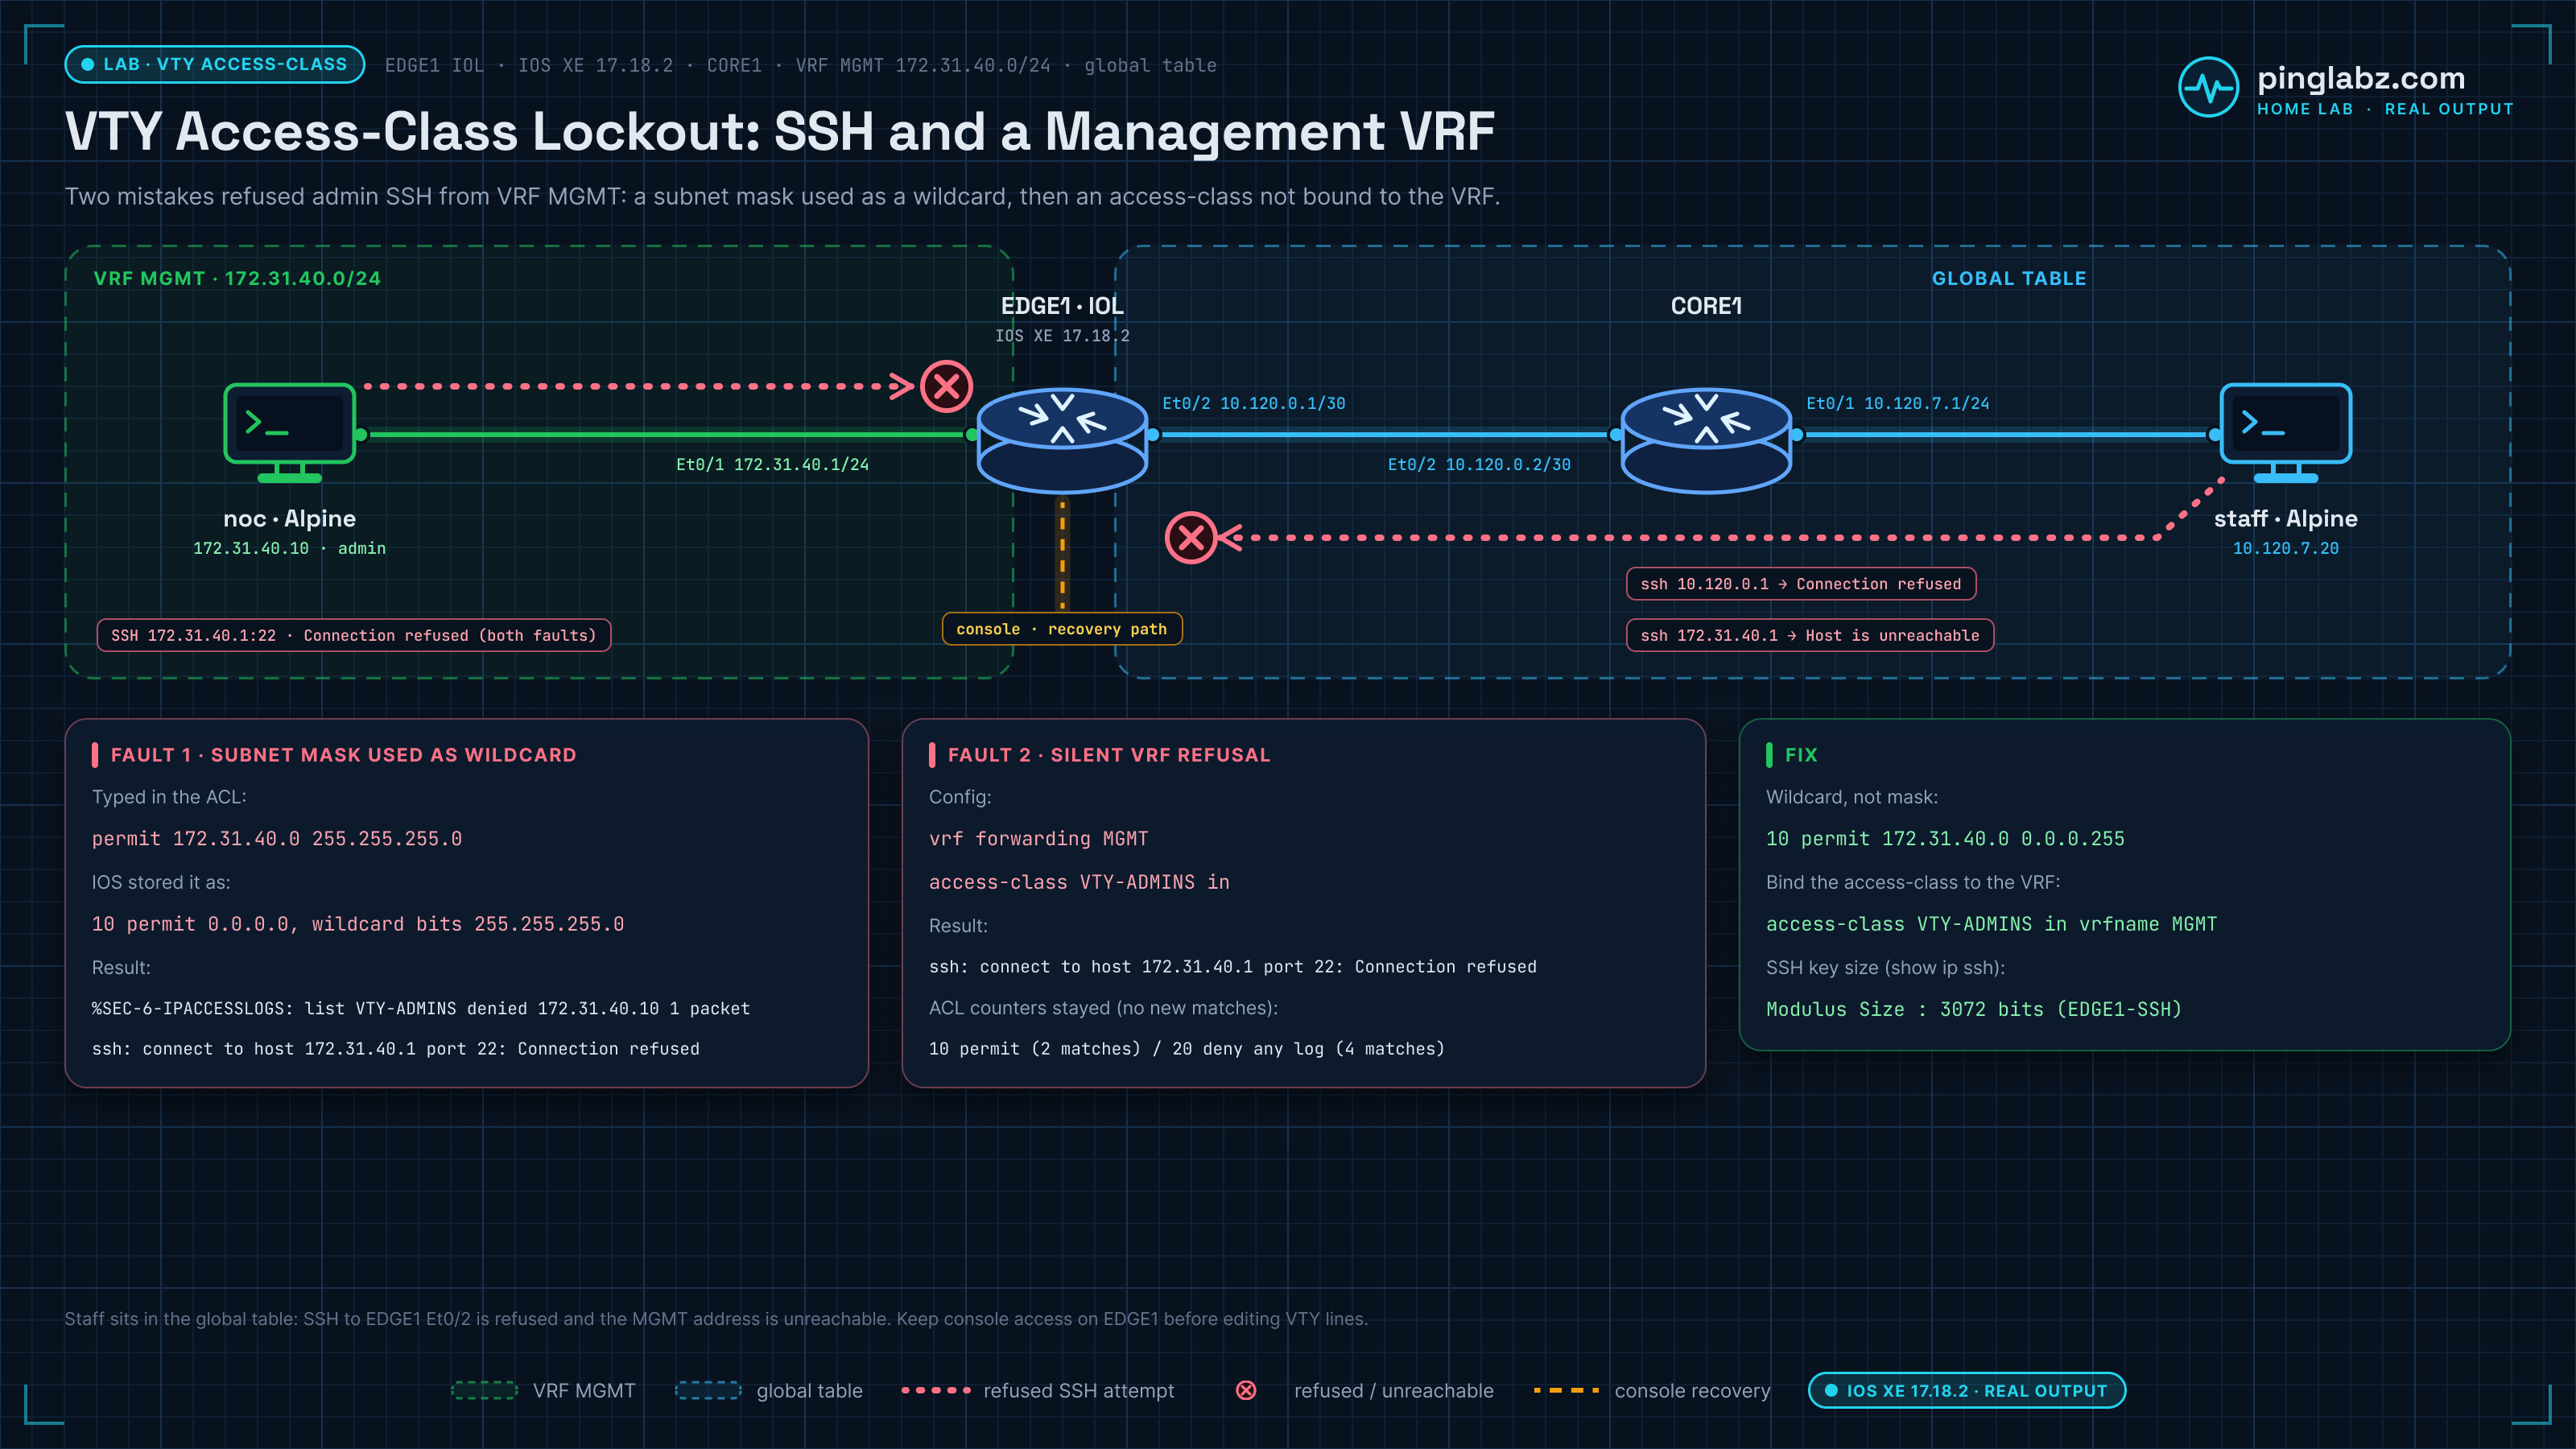Click 'SSH 172.31.40.1:22 · Connection refused (both faults)'
This screenshot has width=2576, height=1449.
pos(354,635)
